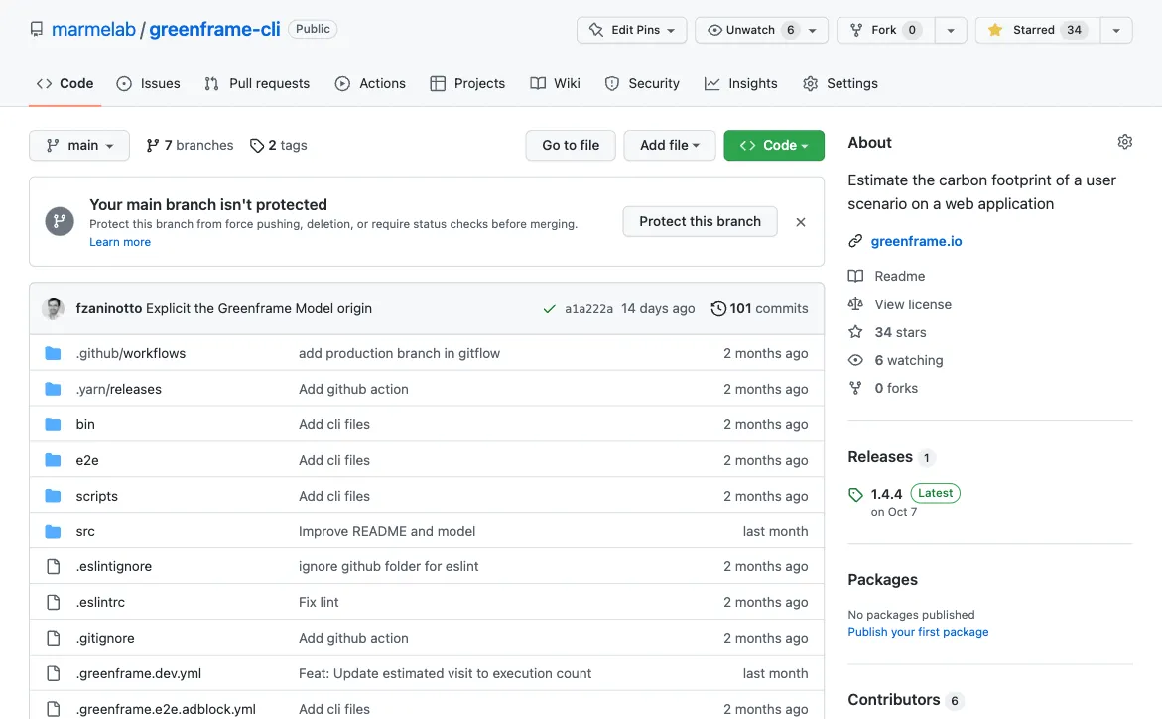
Task: Open the main branch dropdown
Action: [x=79, y=145]
